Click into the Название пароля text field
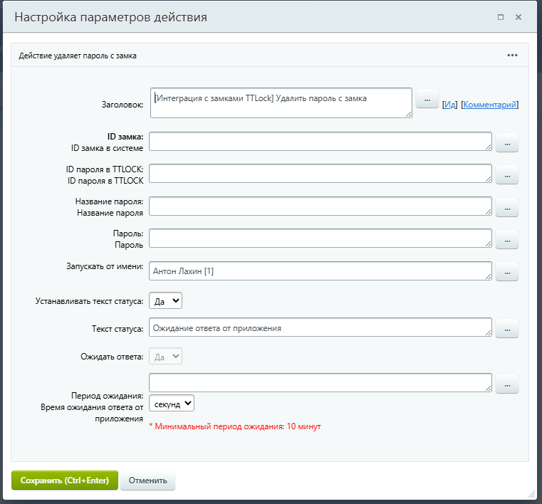542x504 pixels. pyautogui.click(x=320, y=206)
